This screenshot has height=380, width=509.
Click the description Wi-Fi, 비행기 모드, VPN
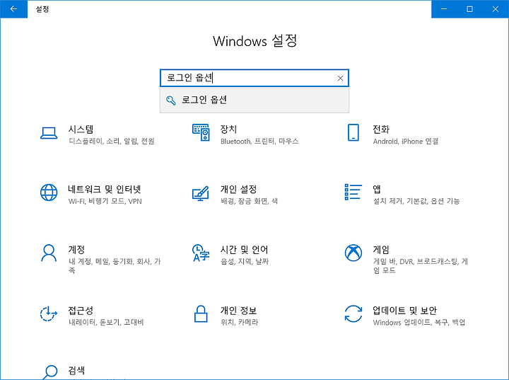coord(105,201)
